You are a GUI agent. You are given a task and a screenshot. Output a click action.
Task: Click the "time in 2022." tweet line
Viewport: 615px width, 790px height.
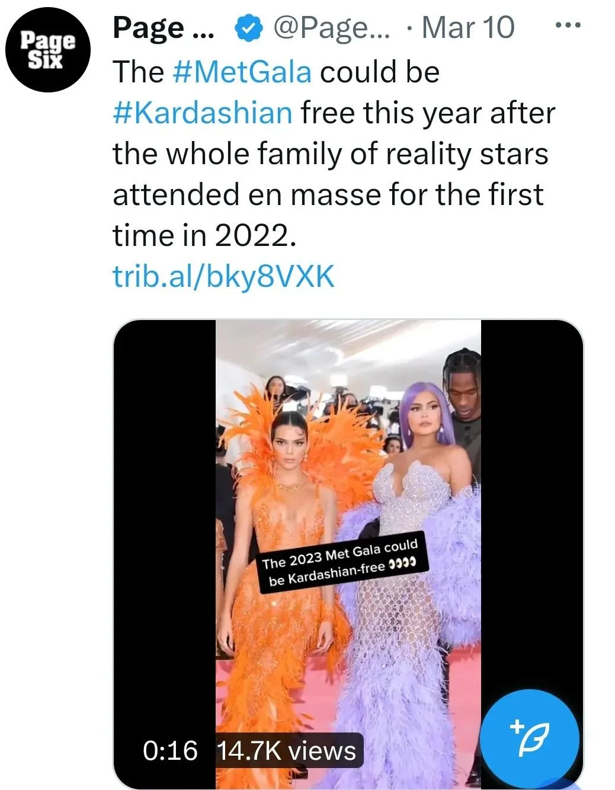[x=204, y=235]
